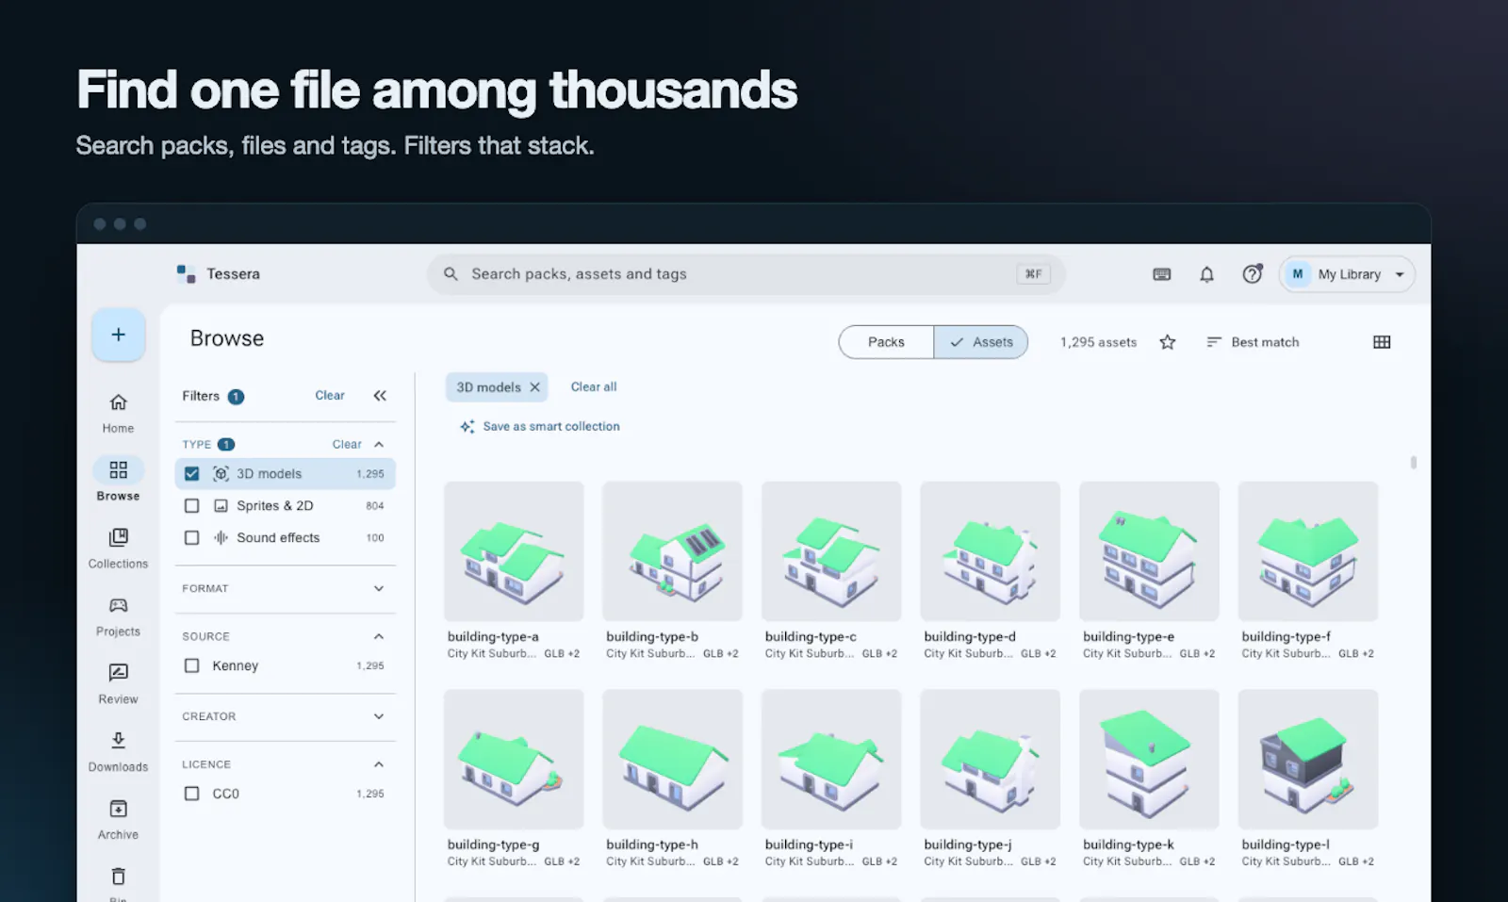
Task: Focus the search packs, assets and tags field
Action: coord(746,274)
